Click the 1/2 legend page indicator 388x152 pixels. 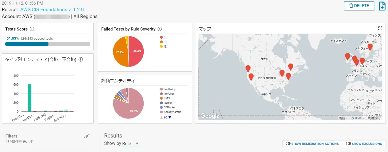(x=166, y=117)
